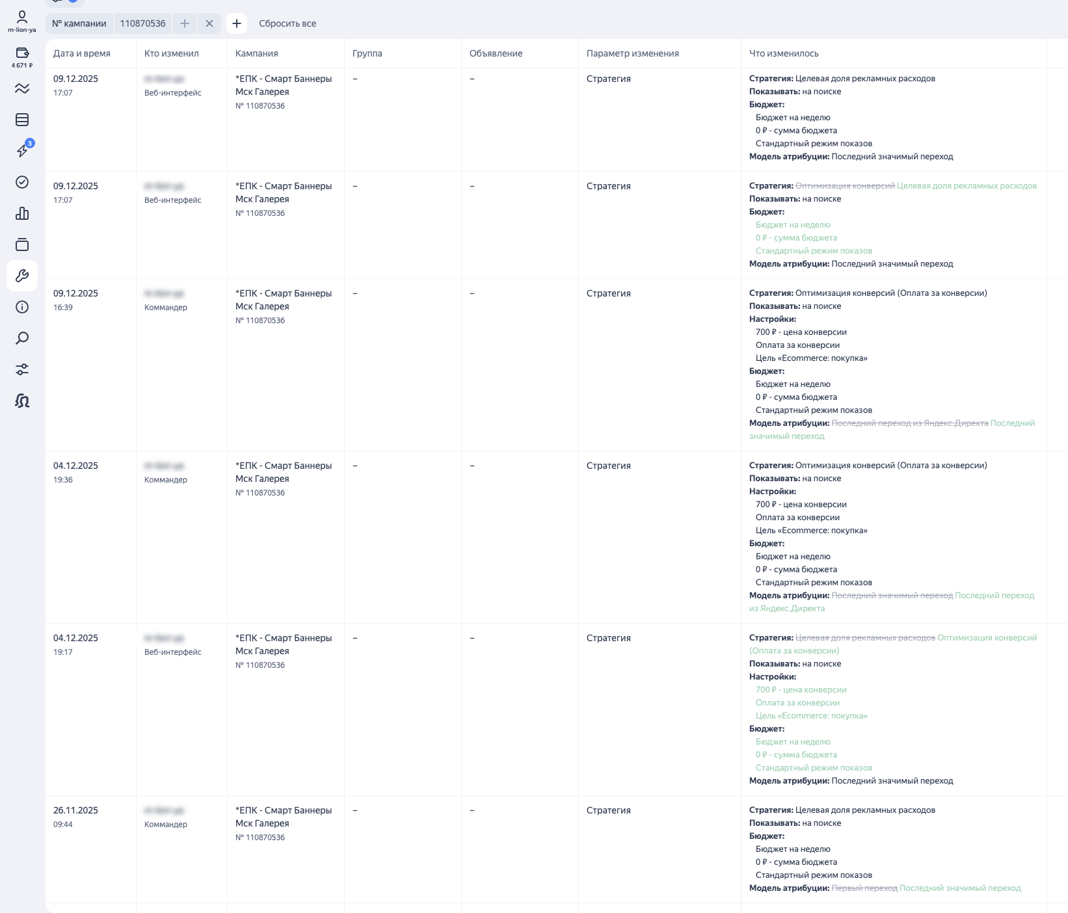Add a new filter with the plus button

click(237, 23)
